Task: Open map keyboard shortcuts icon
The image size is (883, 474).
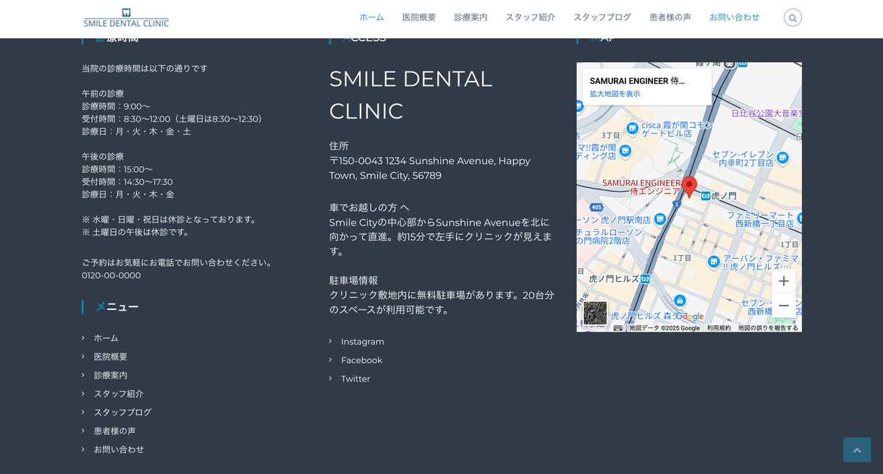Action: click(x=618, y=328)
